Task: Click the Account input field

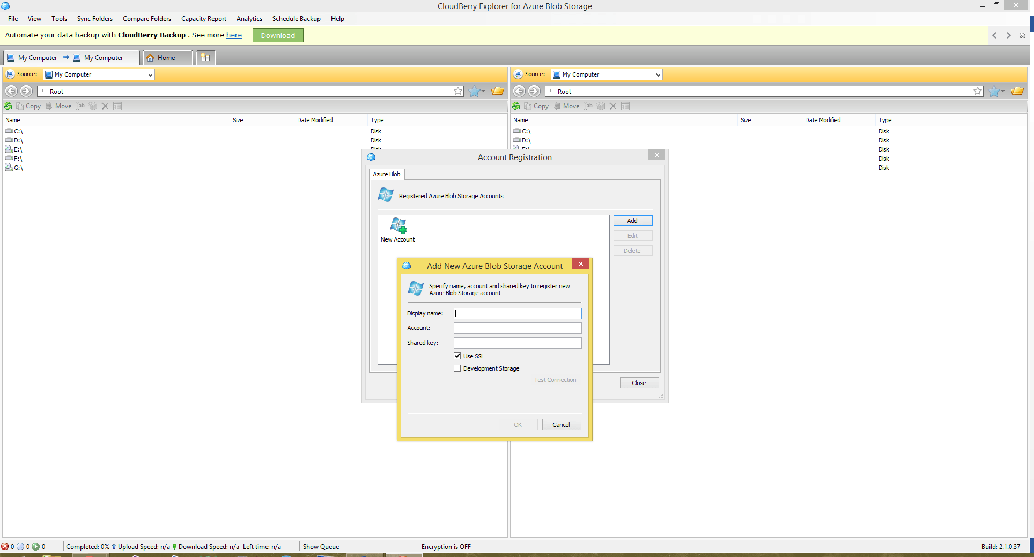Action: tap(518, 328)
